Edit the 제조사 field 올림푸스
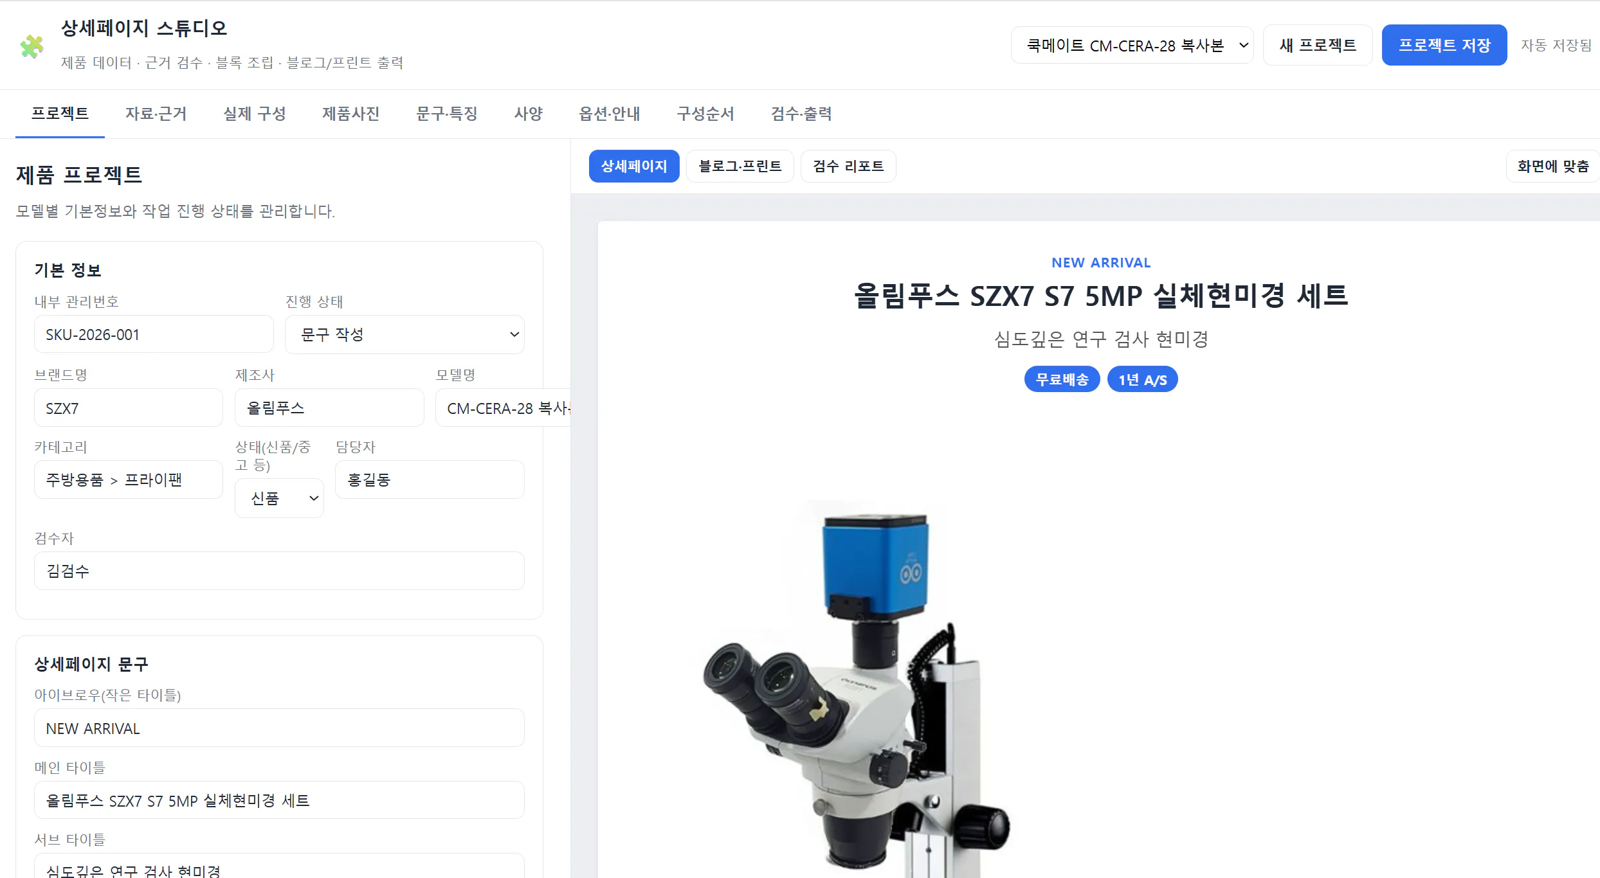Image resolution: width=1600 pixels, height=878 pixels. pyautogui.click(x=329, y=408)
